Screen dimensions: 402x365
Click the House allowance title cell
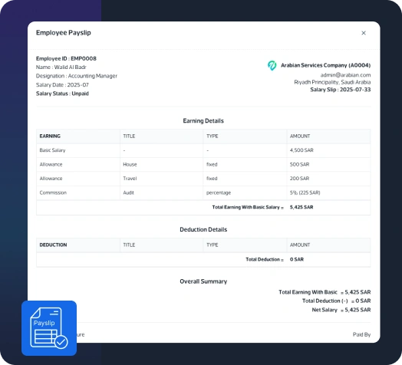click(130, 164)
